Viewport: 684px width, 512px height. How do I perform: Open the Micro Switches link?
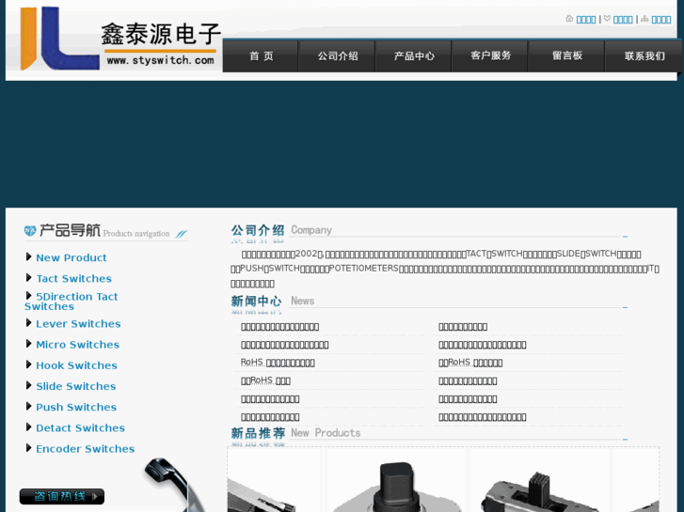pos(77,345)
